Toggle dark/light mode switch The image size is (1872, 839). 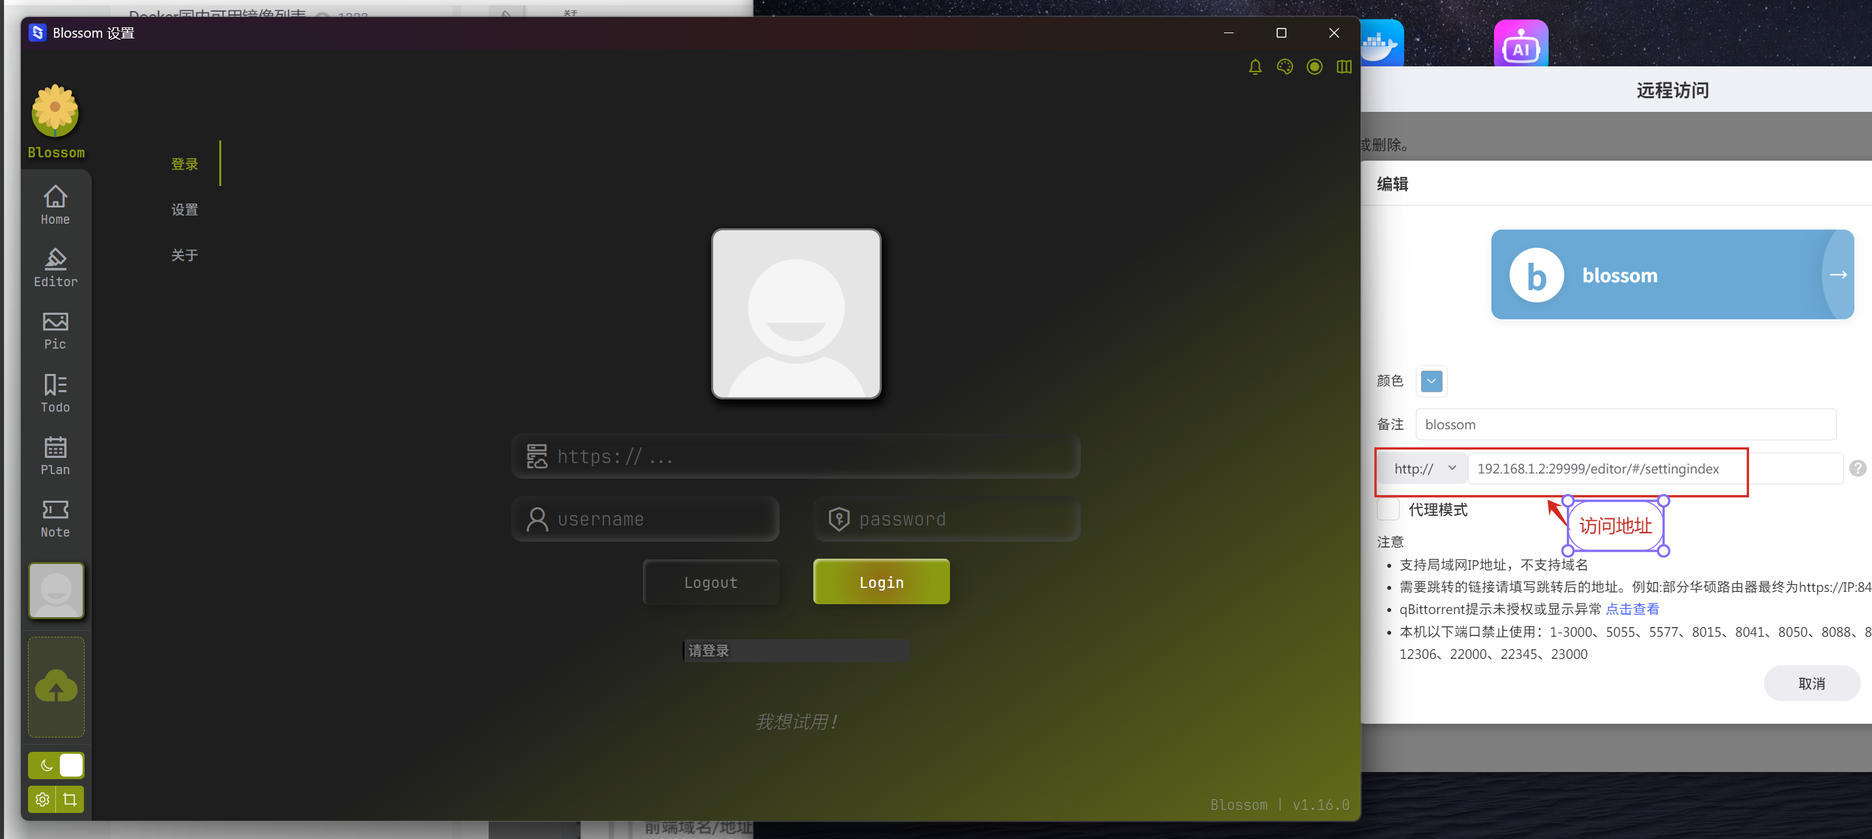56,765
